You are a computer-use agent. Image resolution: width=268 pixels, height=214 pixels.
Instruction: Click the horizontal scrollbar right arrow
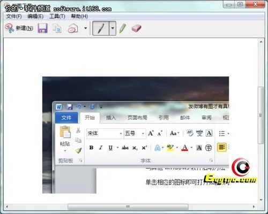(x=254, y=207)
